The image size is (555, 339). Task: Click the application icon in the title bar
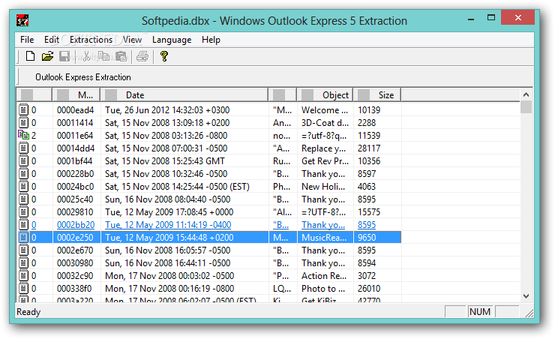22,20
